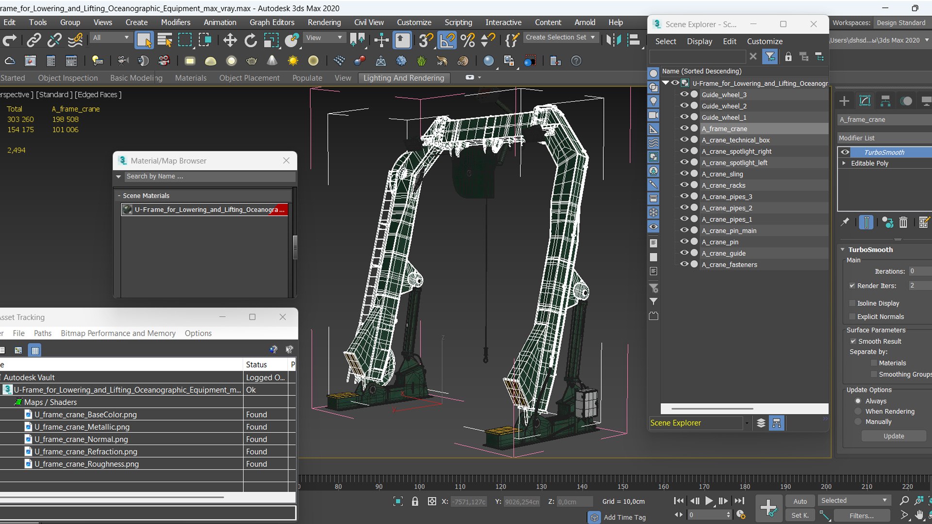The height and width of the screenshot is (524, 932).
Task: Hide Guide_wheel_3 via its eye icon
Action: click(684, 94)
